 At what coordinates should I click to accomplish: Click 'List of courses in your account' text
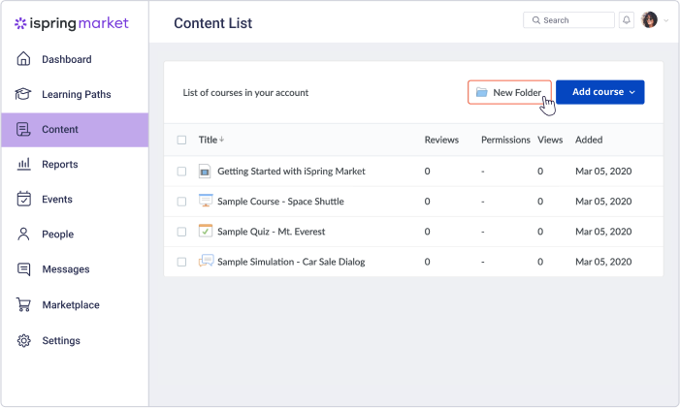click(x=245, y=93)
